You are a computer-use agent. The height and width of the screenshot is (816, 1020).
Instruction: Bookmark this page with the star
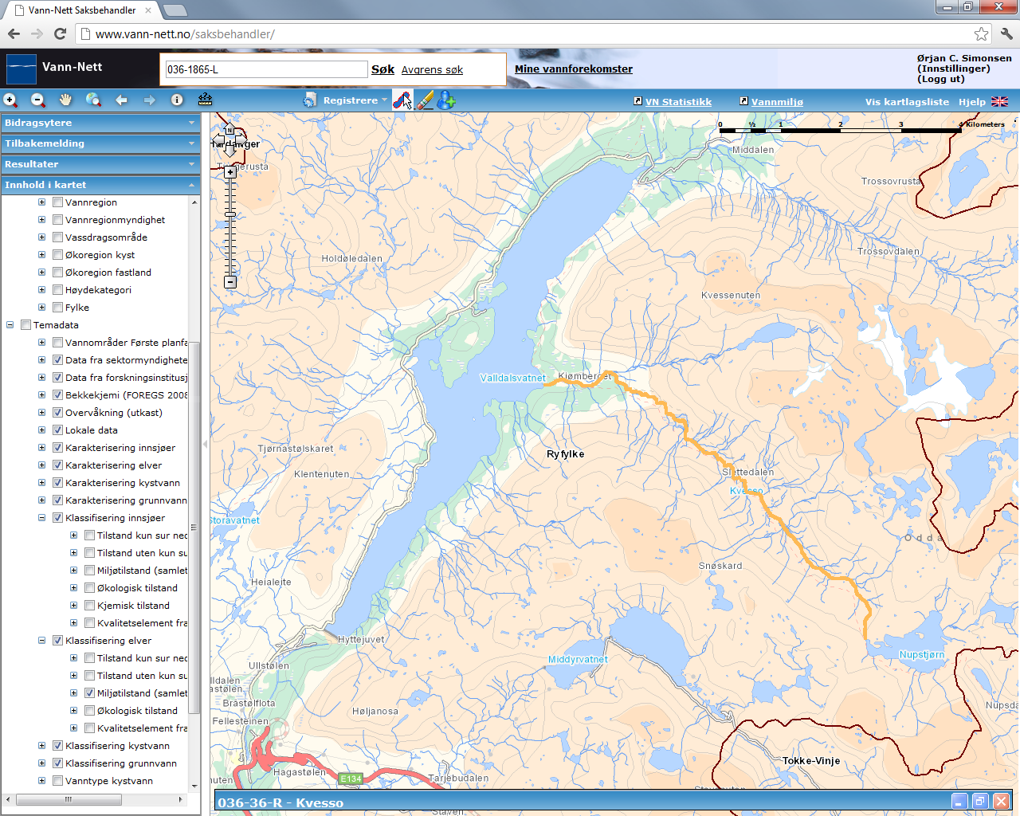pyautogui.click(x=981, y=34)
